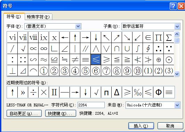Choose the element-of (∈) symbol
This screenshot has width=185, height=132.
click(x=148, y=37)
